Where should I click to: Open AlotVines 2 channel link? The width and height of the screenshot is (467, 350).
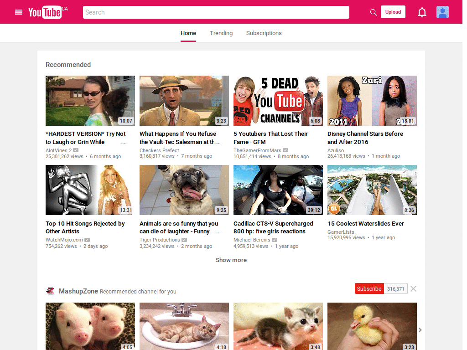point(59,150)
